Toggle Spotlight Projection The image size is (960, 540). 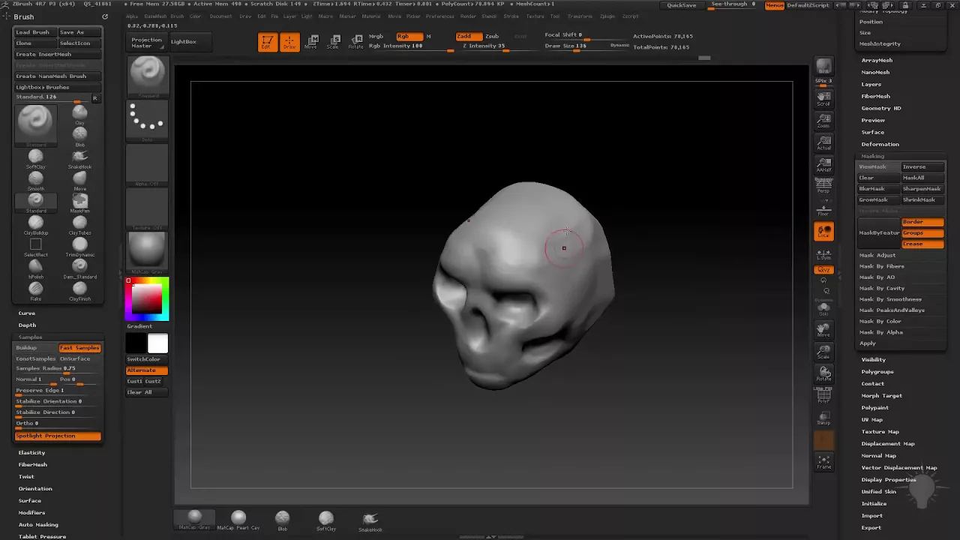(x=58, y=436)
